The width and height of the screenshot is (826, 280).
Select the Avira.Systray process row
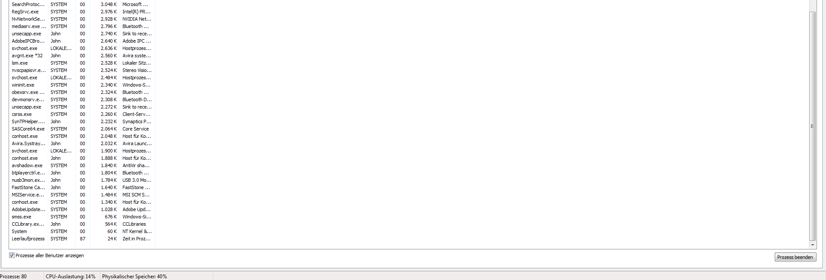pos(82,143)
